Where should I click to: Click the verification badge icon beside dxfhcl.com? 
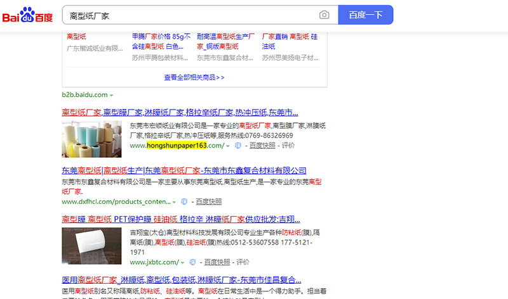pos(184,201)
